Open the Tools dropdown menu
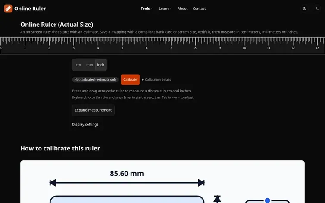Viewport: 325px width, 203px height. [147, 9]
